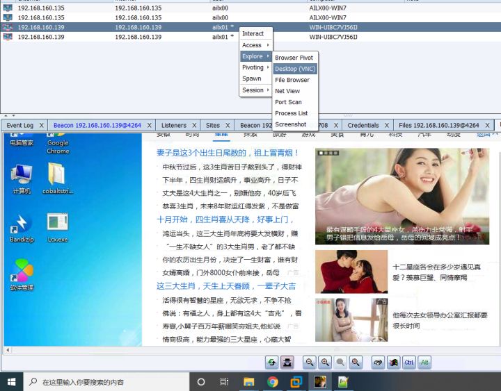
Task: Expand the Explore submenu
Action: pyautogui.click(x=255, y=56)
